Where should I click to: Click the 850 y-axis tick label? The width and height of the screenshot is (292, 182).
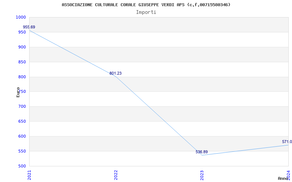22,62
